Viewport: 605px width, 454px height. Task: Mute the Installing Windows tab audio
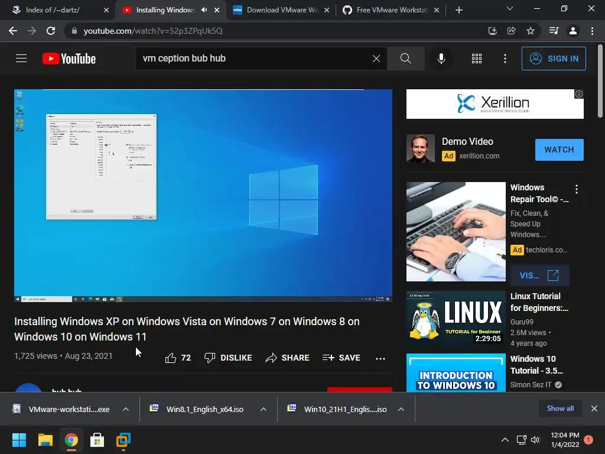pos(204,10)
